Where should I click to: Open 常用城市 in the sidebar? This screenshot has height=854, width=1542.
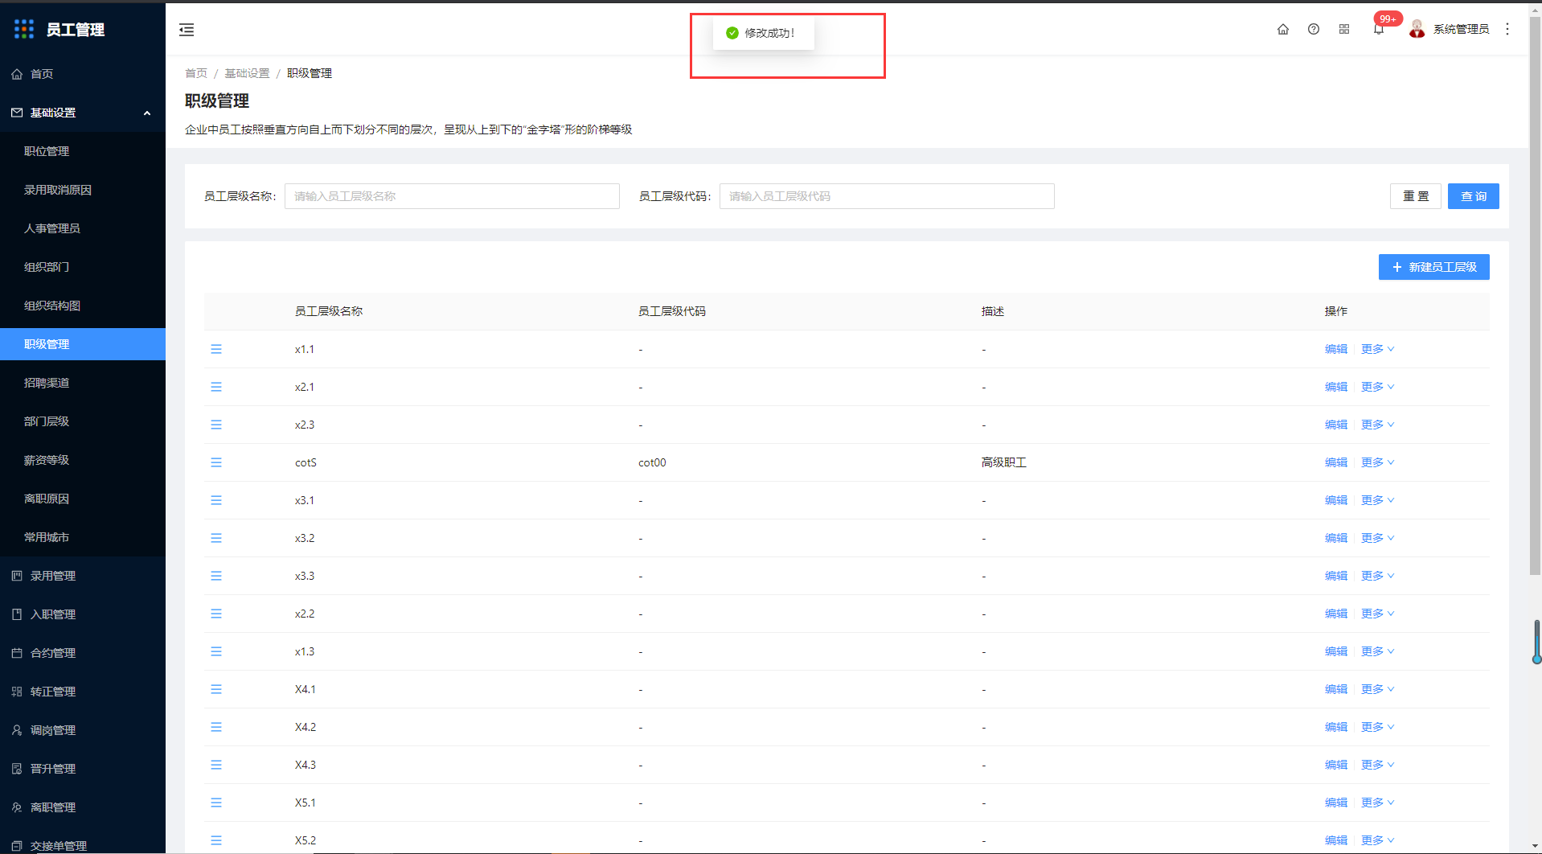(83, 537)
